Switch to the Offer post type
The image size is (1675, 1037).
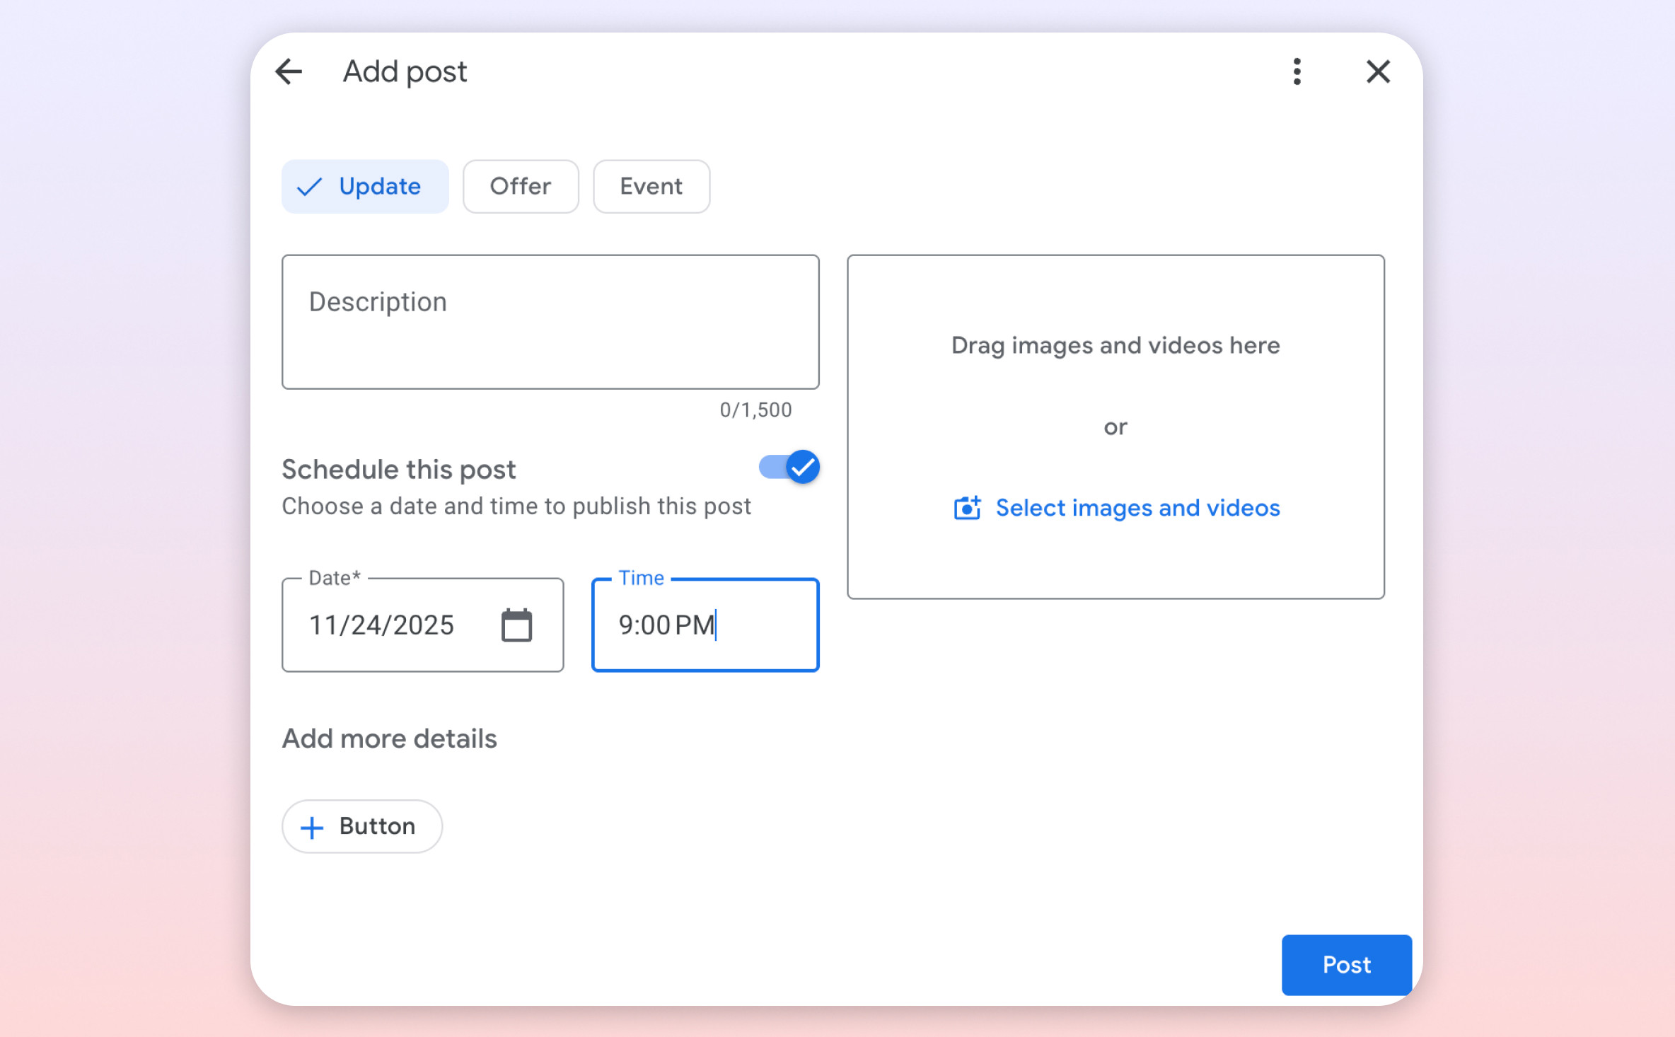pyautogui.click(x=521, y=187)
